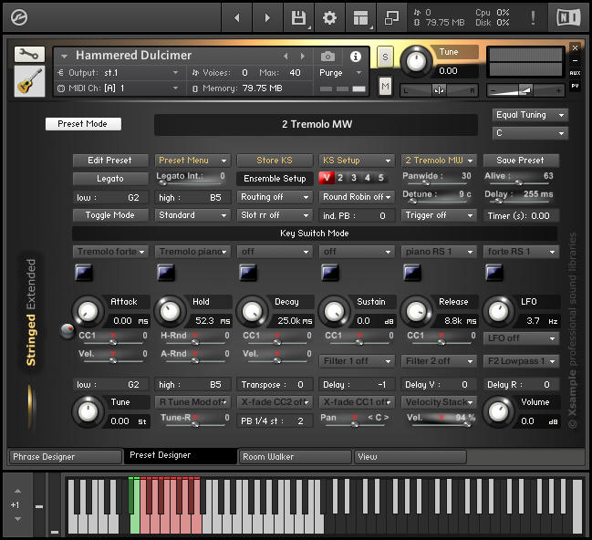Open instrument edit mode wrench icon
Screen dimensions: 592x540
point(29,55)
